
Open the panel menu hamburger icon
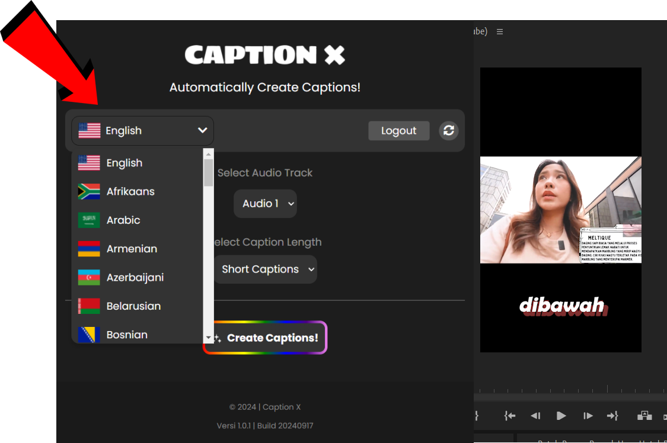500,31
